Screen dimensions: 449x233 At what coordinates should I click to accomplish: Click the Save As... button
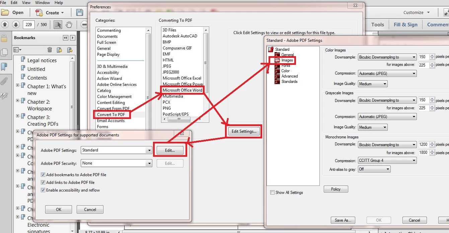pos(343,220)
